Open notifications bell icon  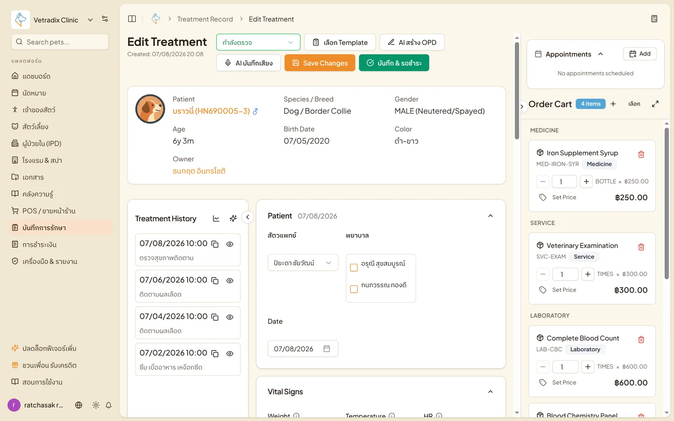pos(109,405)
